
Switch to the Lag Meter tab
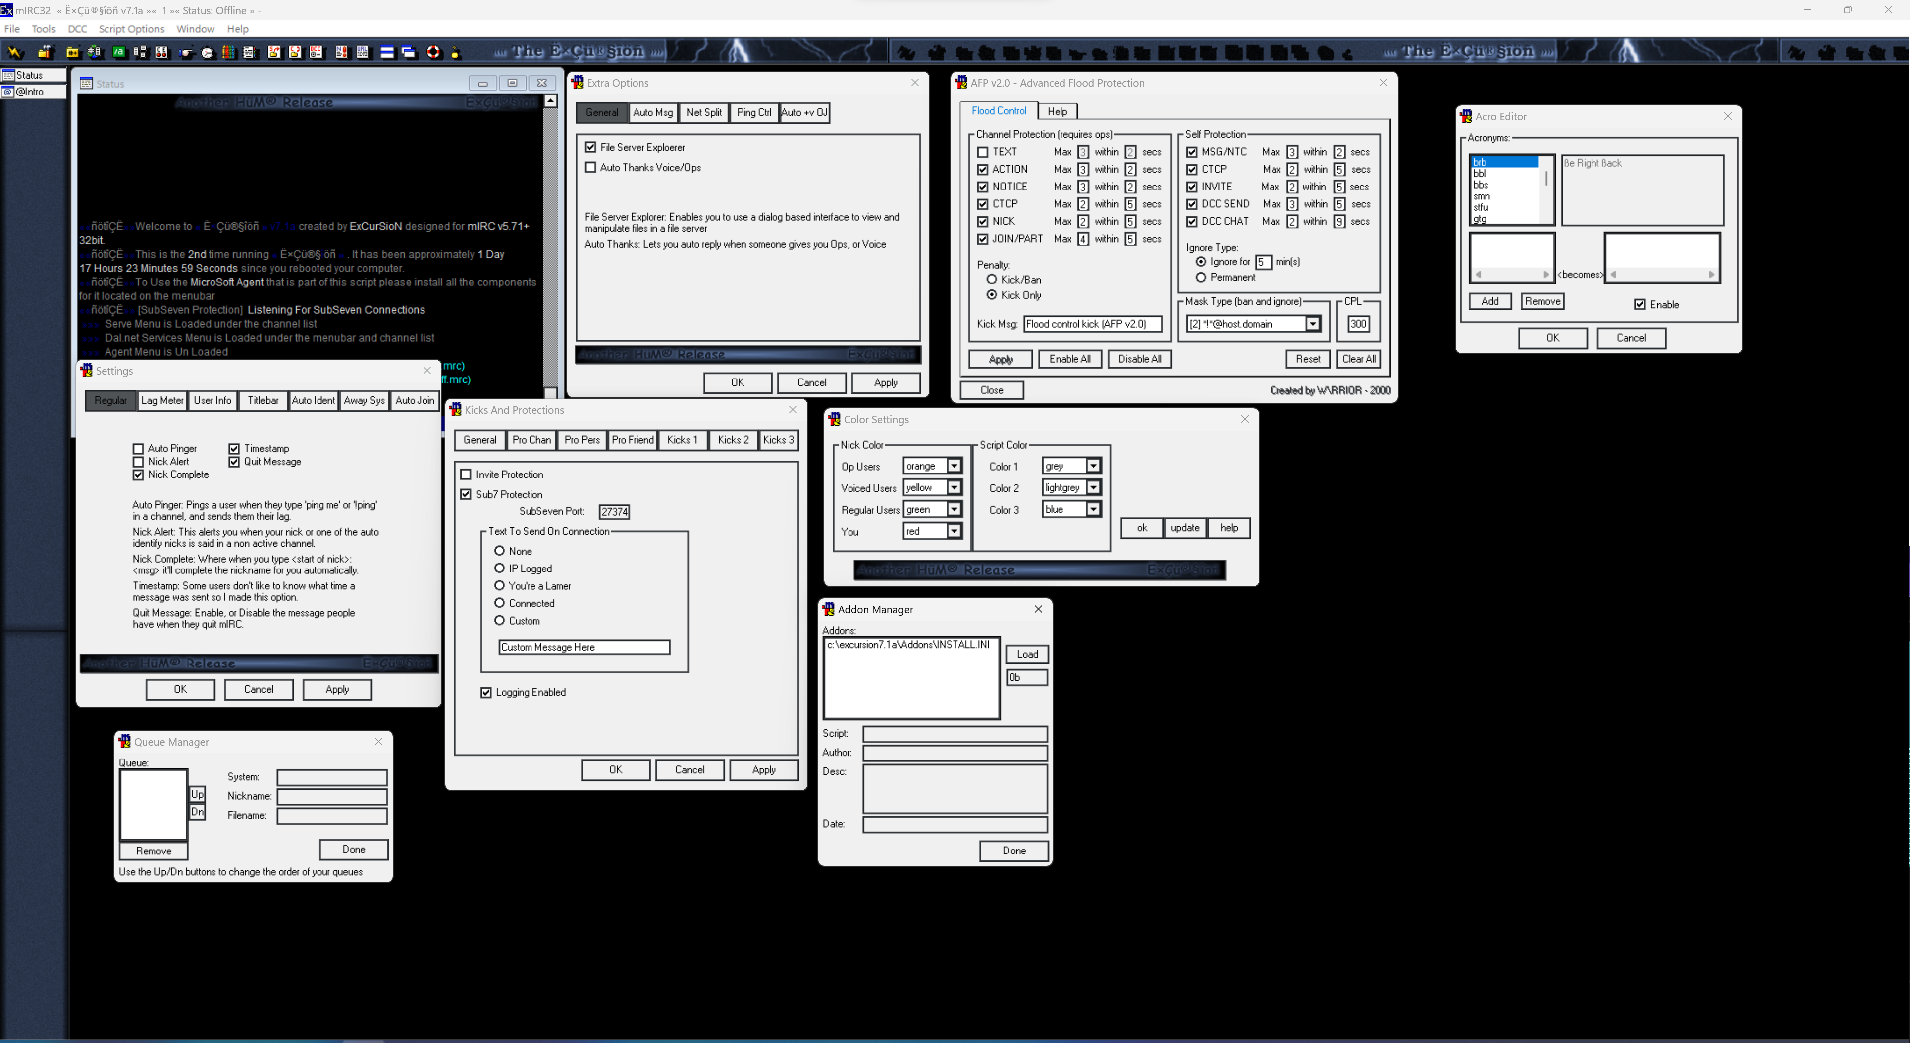click(x=162, y=400)
